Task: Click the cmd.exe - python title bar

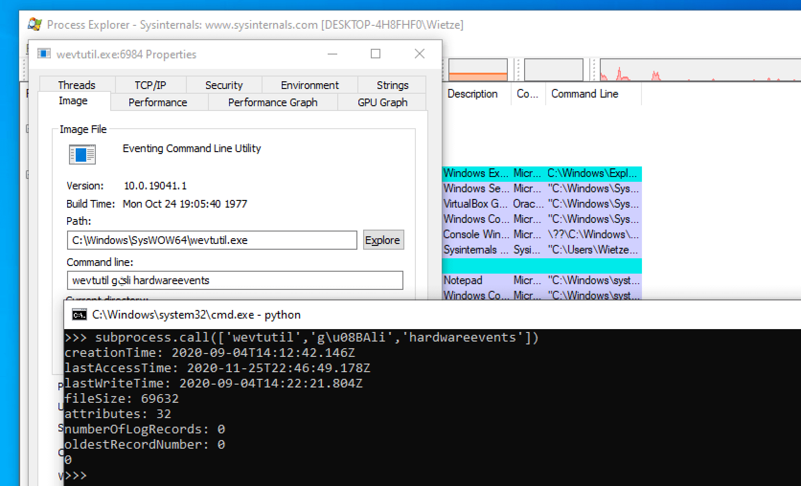Action: (x=432, y=315)
